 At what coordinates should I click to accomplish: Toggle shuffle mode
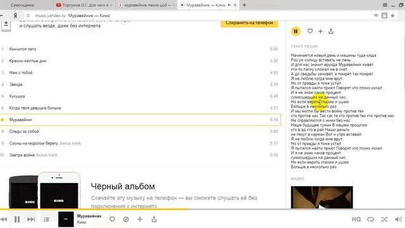[x=384, y=219]
